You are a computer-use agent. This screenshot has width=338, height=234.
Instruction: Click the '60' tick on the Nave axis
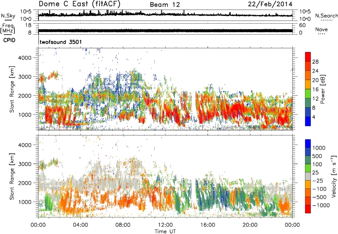[302, 25]
